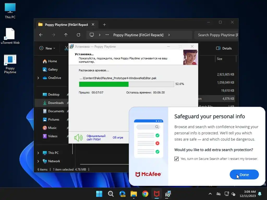Open network status tray icon

pyautogui.click(x=227, y=194)
